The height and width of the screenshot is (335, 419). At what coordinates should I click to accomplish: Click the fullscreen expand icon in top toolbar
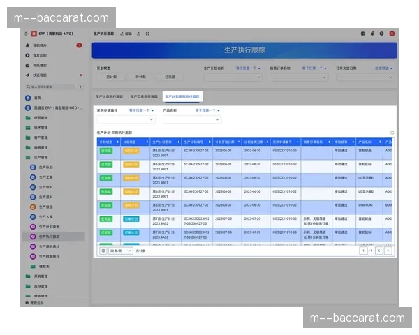click(x=148, y=33)
